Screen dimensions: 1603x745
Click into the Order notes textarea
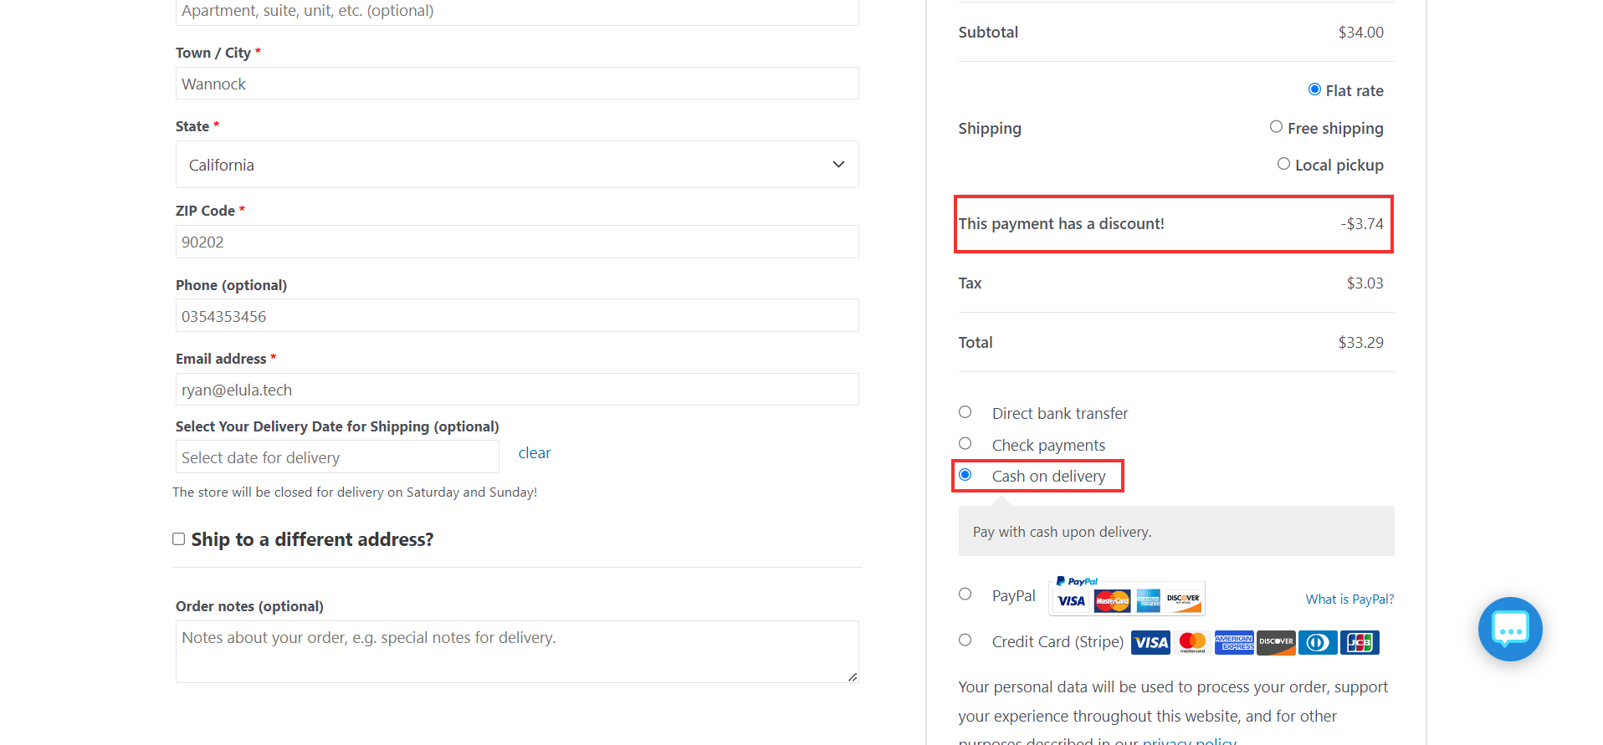(x=517, y=651)
